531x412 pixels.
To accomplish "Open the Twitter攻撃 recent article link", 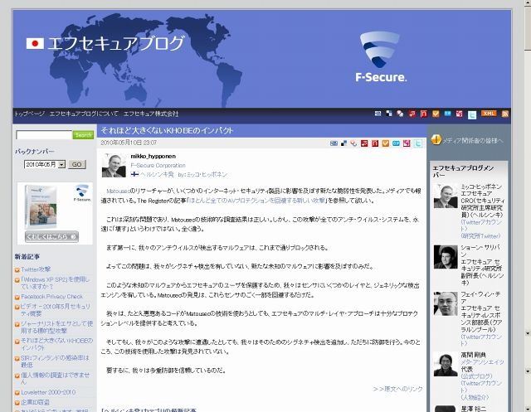I will tap(36, 269).
